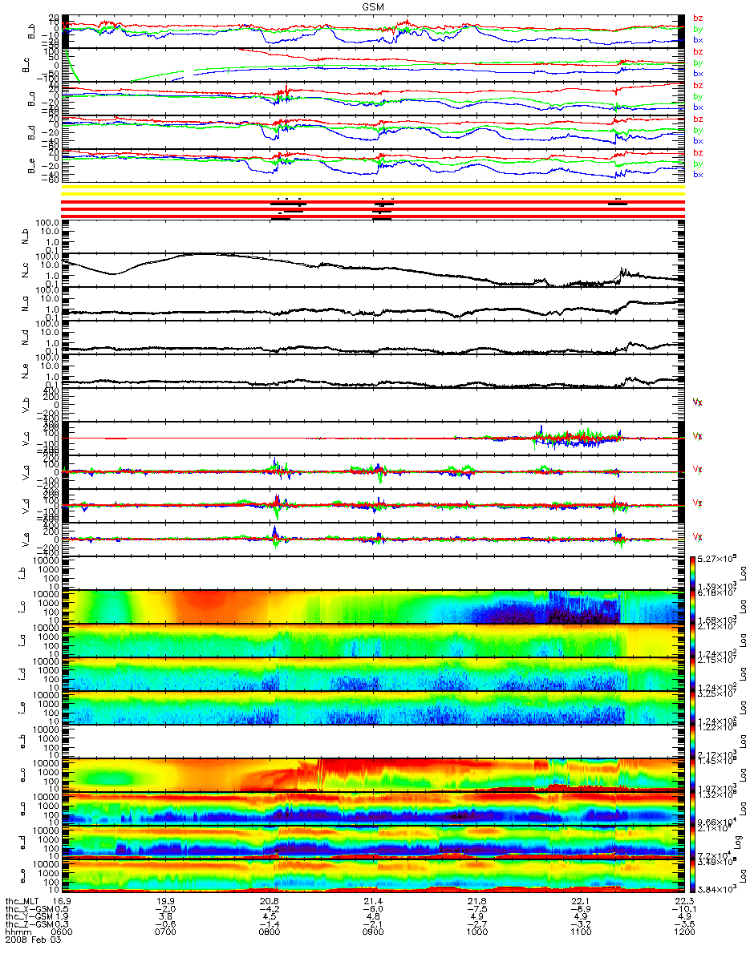The width and height of the screenshot is (746, 962).
Task: Click the thc_MLT row label
Action: [x=21, y=899]
